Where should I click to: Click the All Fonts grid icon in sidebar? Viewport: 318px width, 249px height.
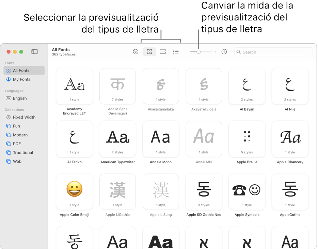8,70
